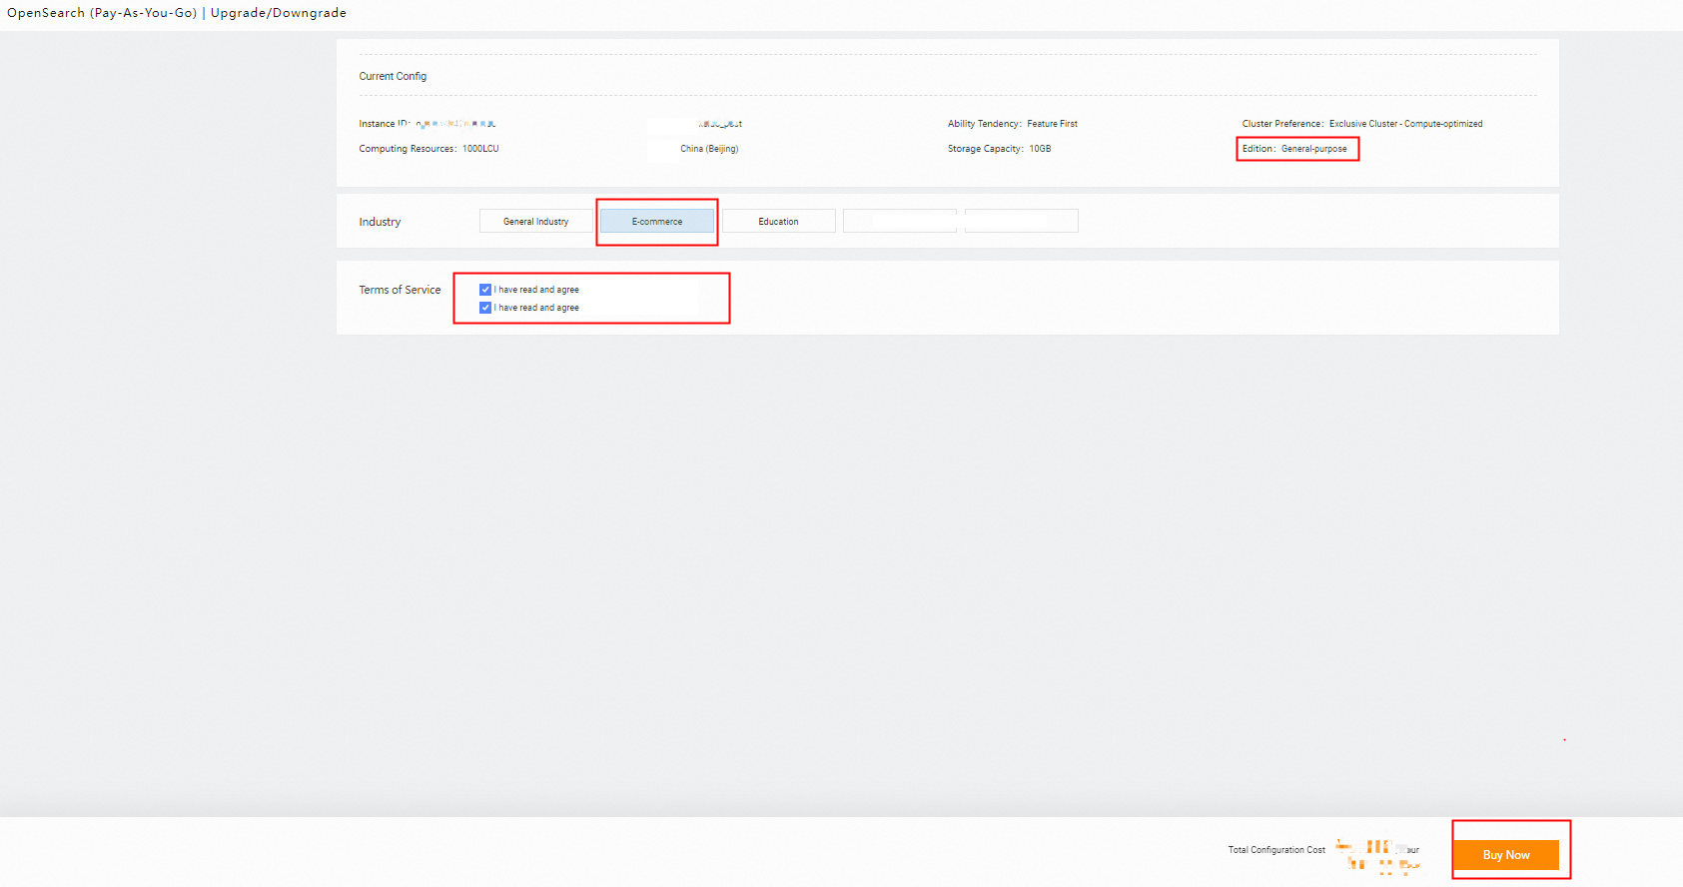This screenshot has width=1683, height=887.
Task: Uncheck the first 'I have read and agree' checkbox
Action: coord(485,290)
